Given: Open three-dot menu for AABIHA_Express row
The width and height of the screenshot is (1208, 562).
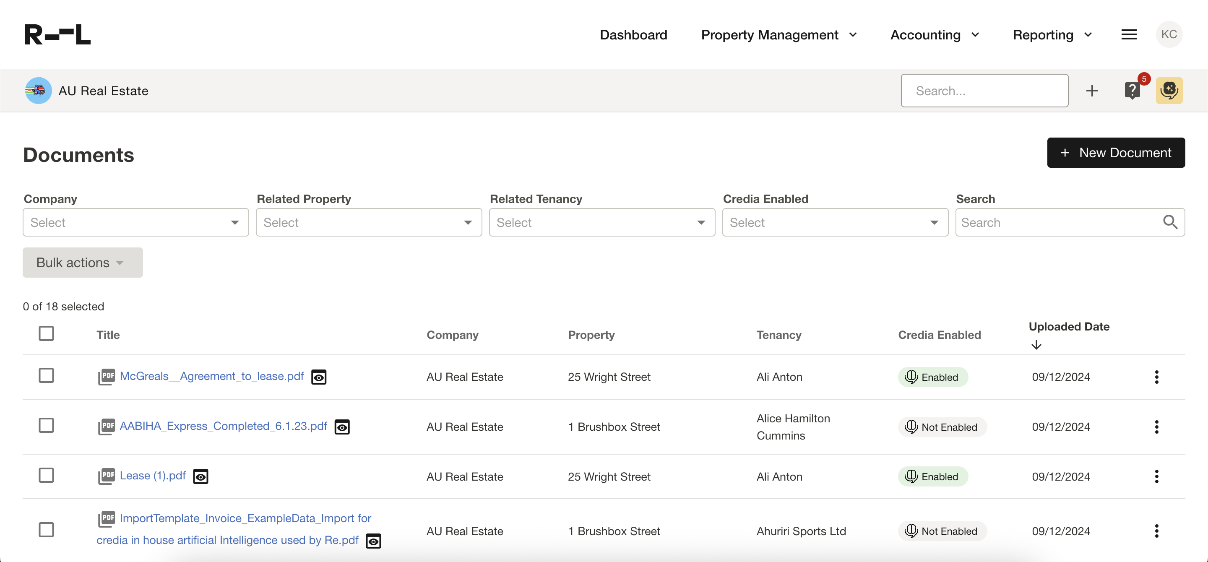Looking at the screenshot, I should coord(1156,427).
